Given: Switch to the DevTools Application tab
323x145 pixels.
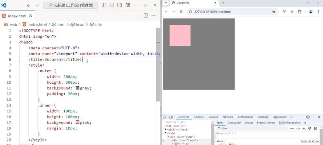Looking at the screenshot, I should [280, 117].
